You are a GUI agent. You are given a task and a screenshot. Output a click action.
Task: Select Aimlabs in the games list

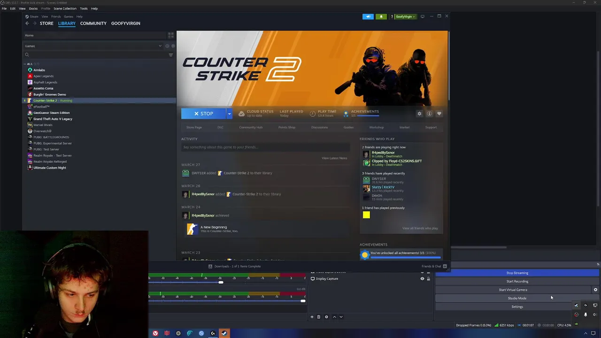click(39, 70)
